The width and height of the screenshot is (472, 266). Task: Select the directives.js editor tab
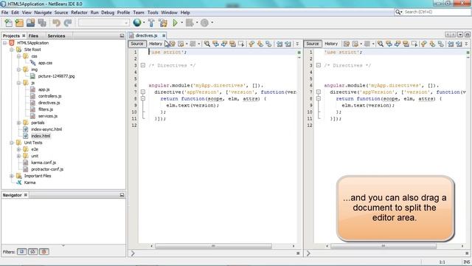tap(146, 35)
